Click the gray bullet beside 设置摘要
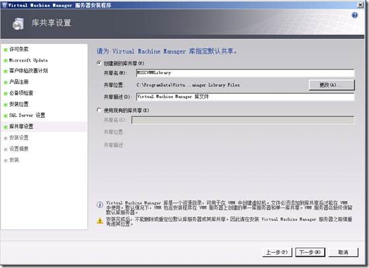The height and width of the screenshot is (268, 369). pos(6,150)
